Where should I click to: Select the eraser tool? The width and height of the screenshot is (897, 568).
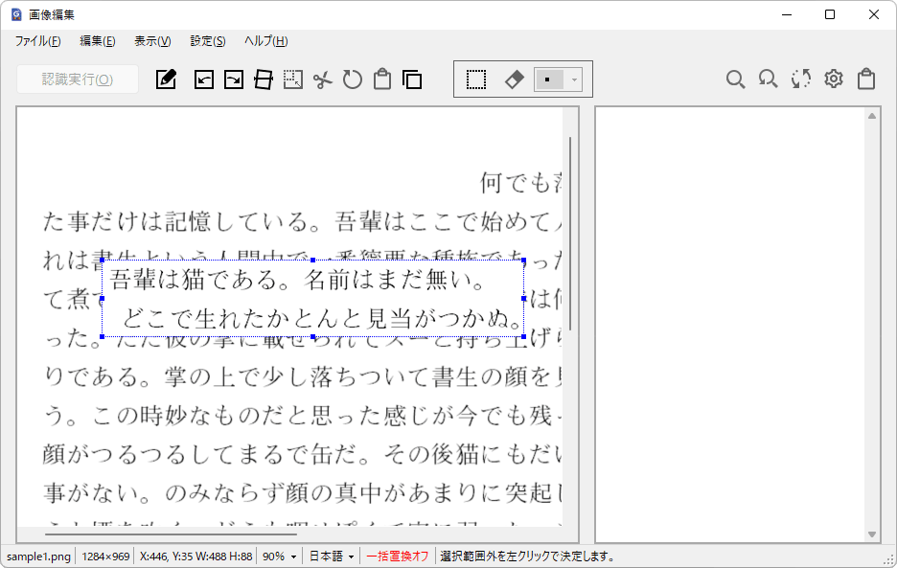click(x=514, y=79)
